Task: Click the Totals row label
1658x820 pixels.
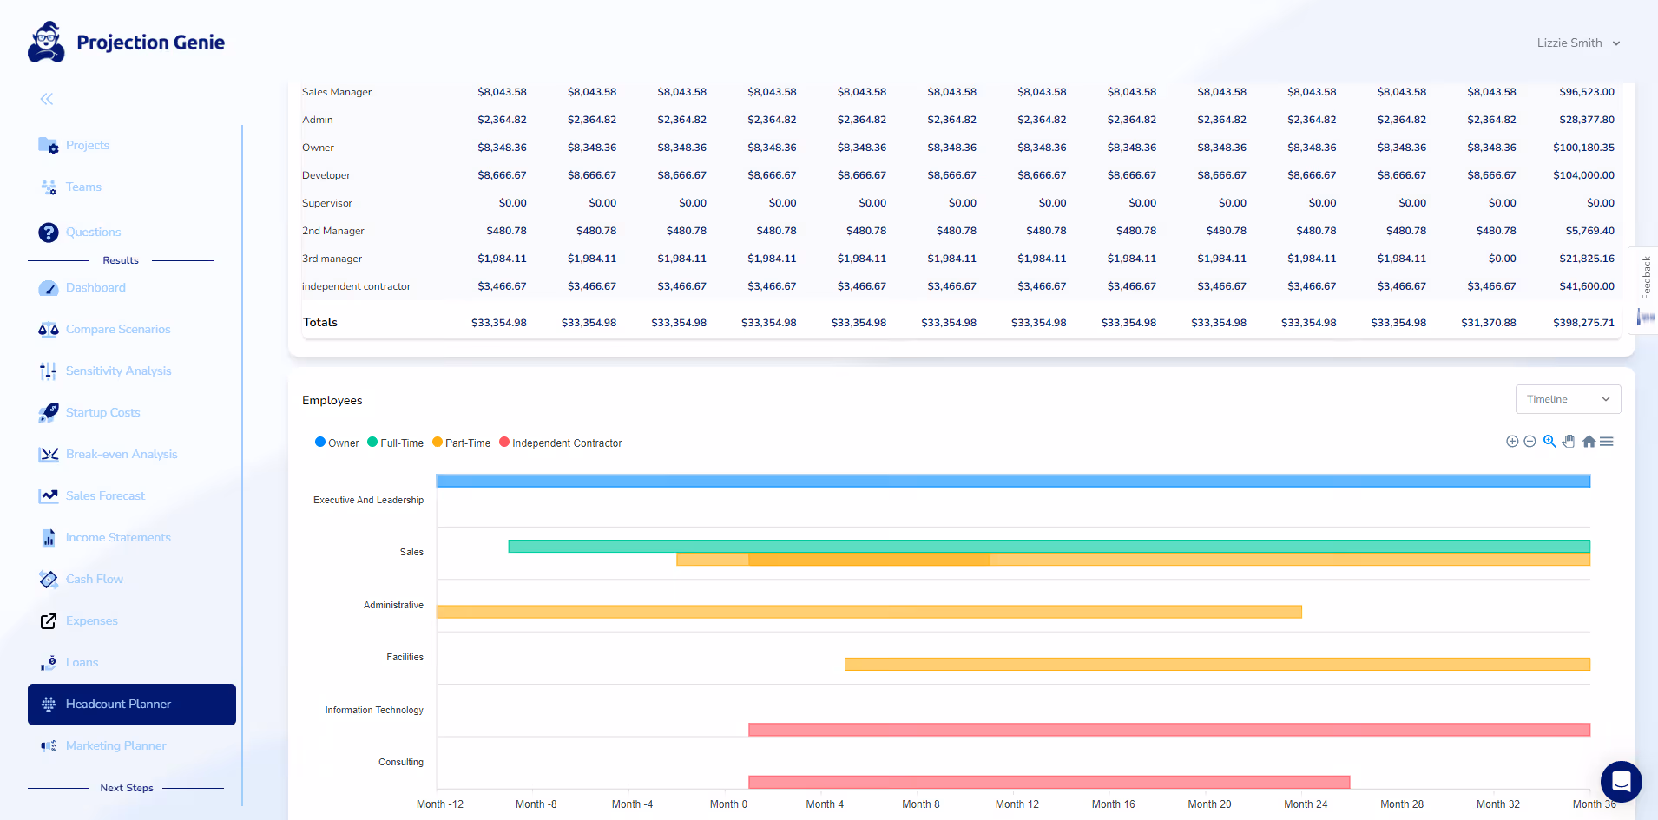Action: point(320,322)
